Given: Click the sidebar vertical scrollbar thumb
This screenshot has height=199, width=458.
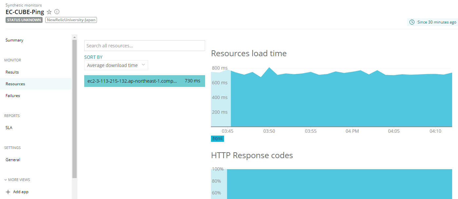Looking at the screenshot, I should [75, 109].
